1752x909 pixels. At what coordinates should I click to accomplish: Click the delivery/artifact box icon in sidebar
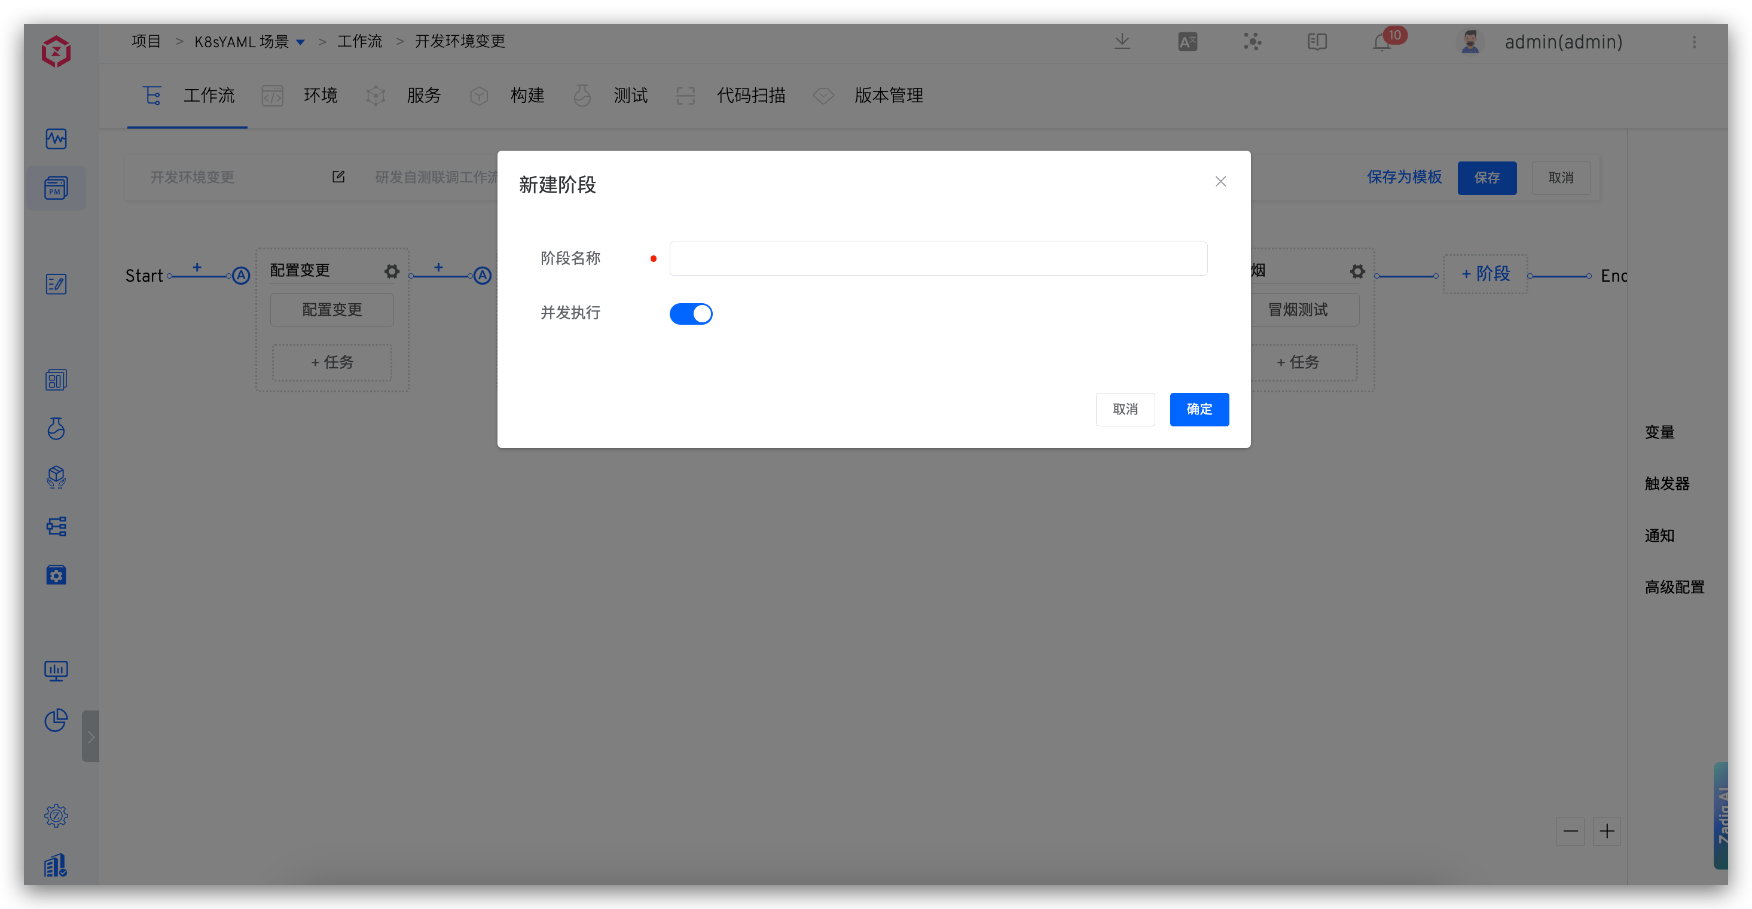tap(56, 478)
